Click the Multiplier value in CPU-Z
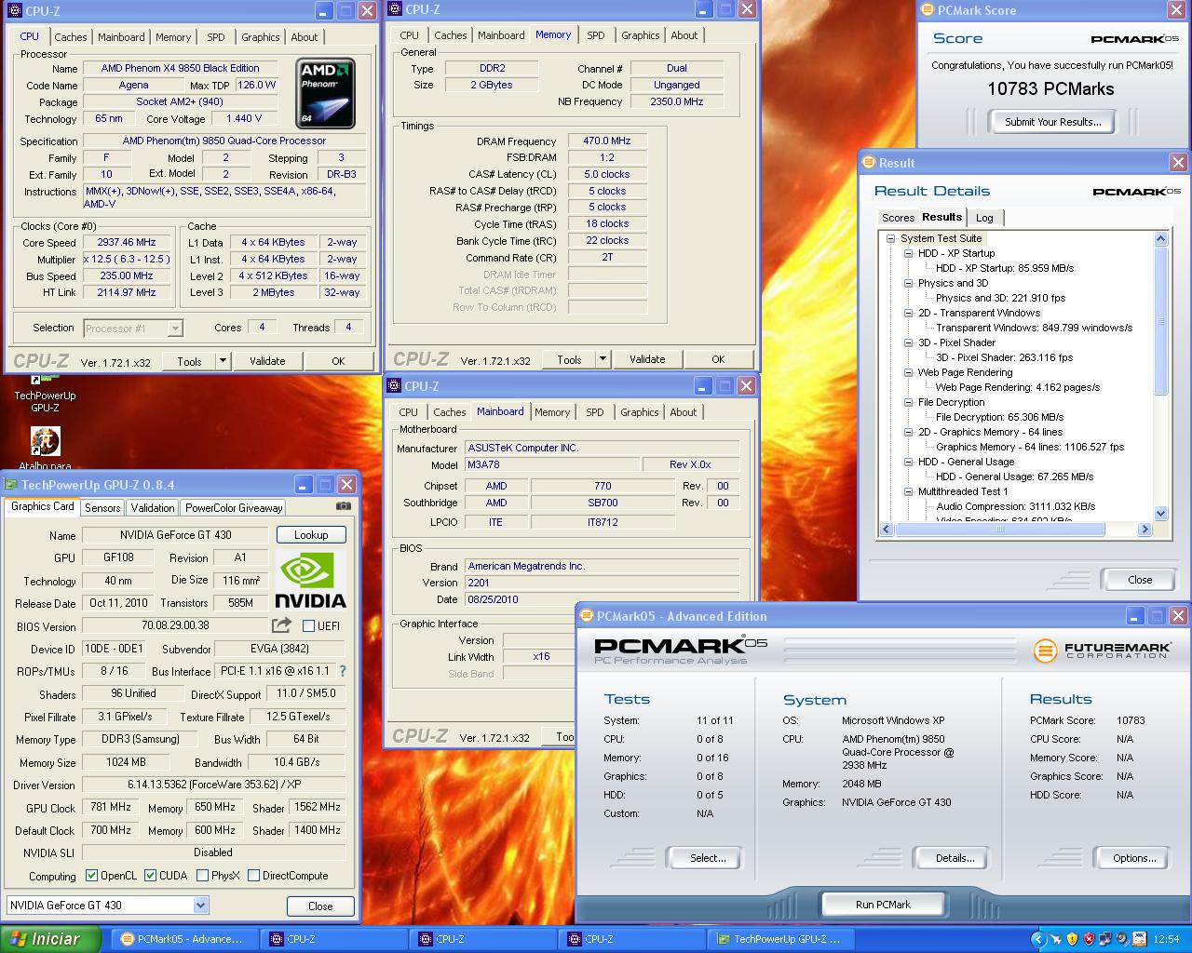Viewport: 1192px width, 953px height. pos(127,260)
